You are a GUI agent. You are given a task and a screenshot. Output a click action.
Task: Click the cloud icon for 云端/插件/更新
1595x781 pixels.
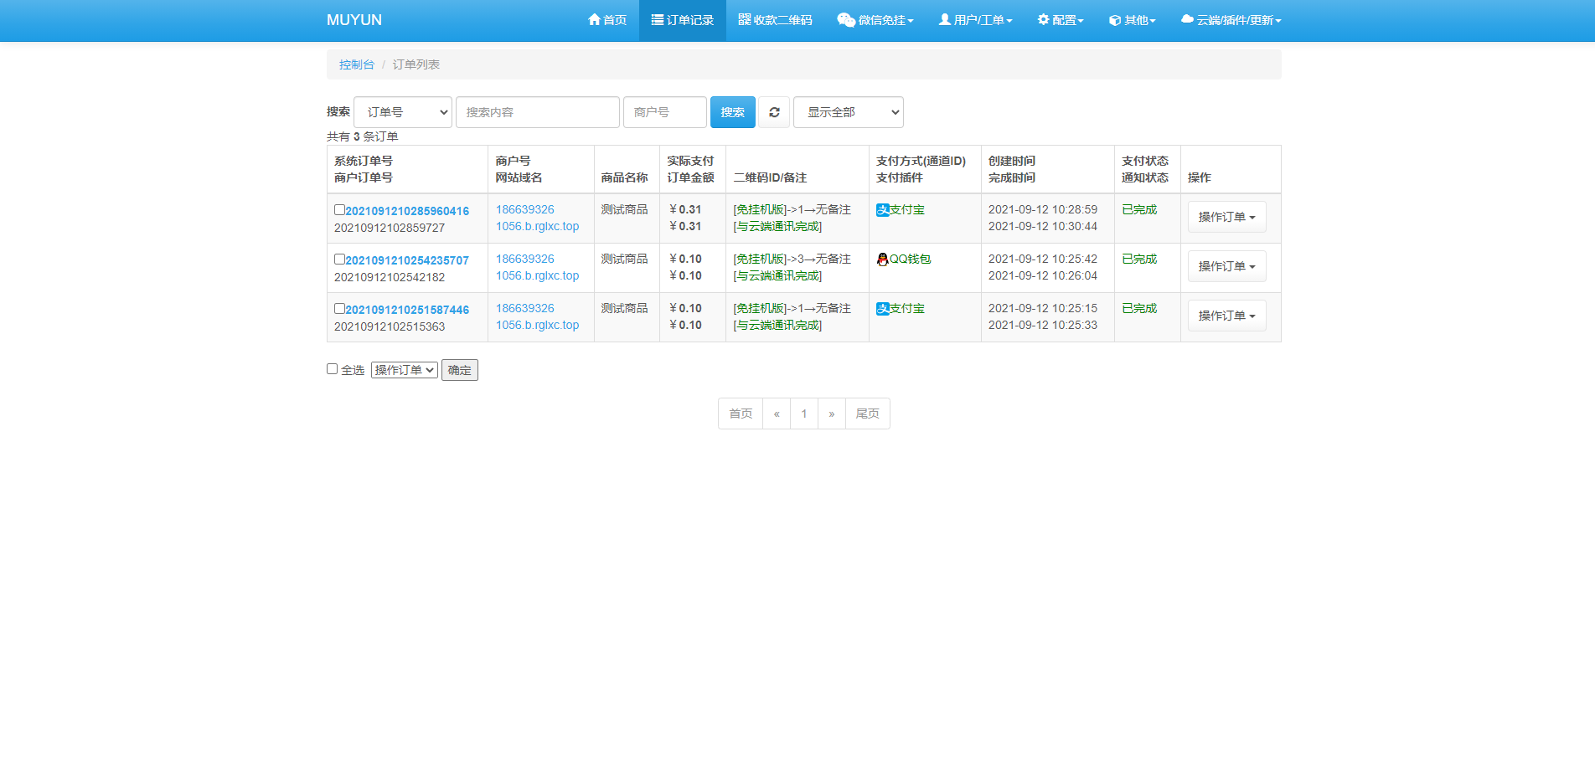pyautogui.click(x=1186, y=19)
